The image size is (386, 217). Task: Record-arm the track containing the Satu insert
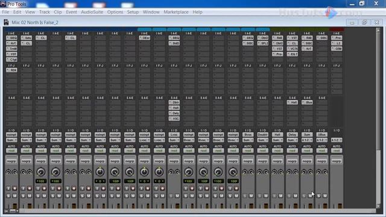pyautogui.click(x=30, y=188)
